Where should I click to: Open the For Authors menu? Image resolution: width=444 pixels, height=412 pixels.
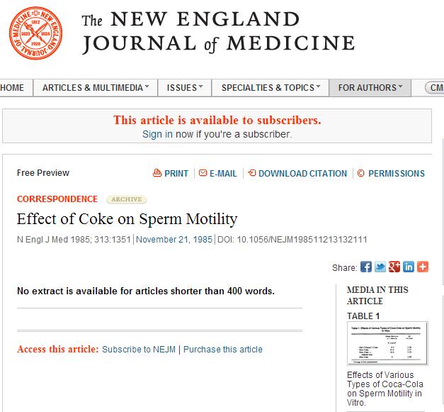(370, 88)
